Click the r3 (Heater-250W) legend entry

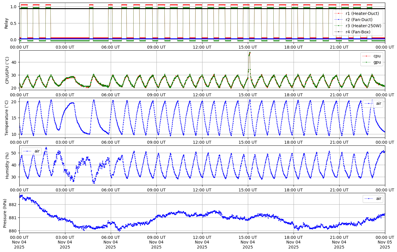click(x=363, y=26)
